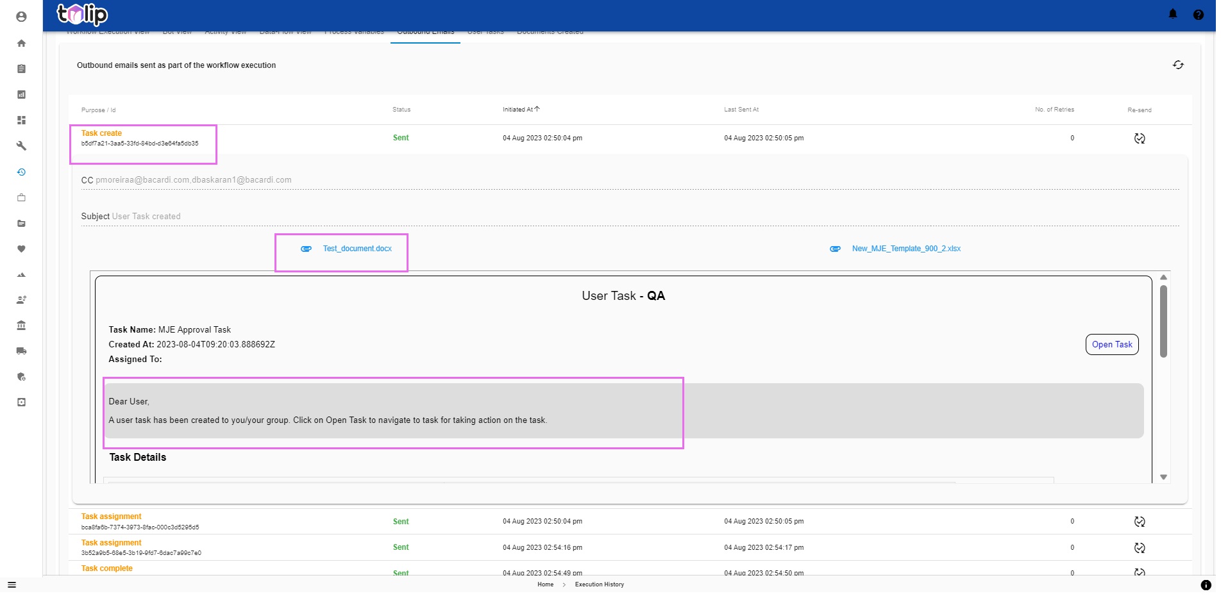Click the 04 Aug 2023 02:54:17 pm last-sent cell
The image size is (1221, 596).
[764, 548]
